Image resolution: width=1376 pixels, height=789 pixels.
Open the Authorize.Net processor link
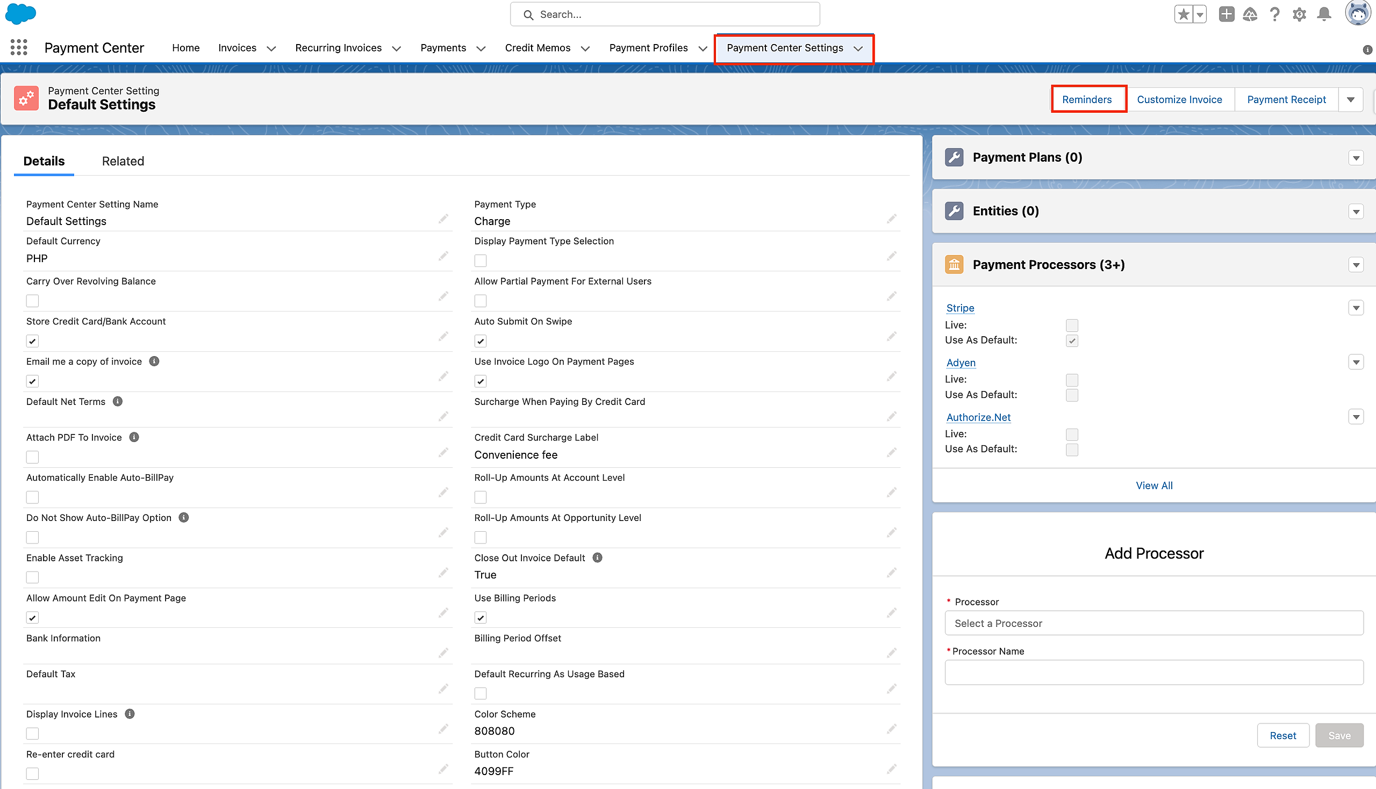pos(978,417)
